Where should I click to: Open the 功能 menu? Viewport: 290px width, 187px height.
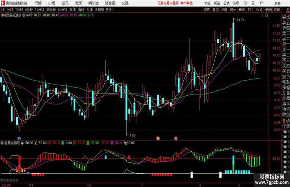[x=207, y=3]
